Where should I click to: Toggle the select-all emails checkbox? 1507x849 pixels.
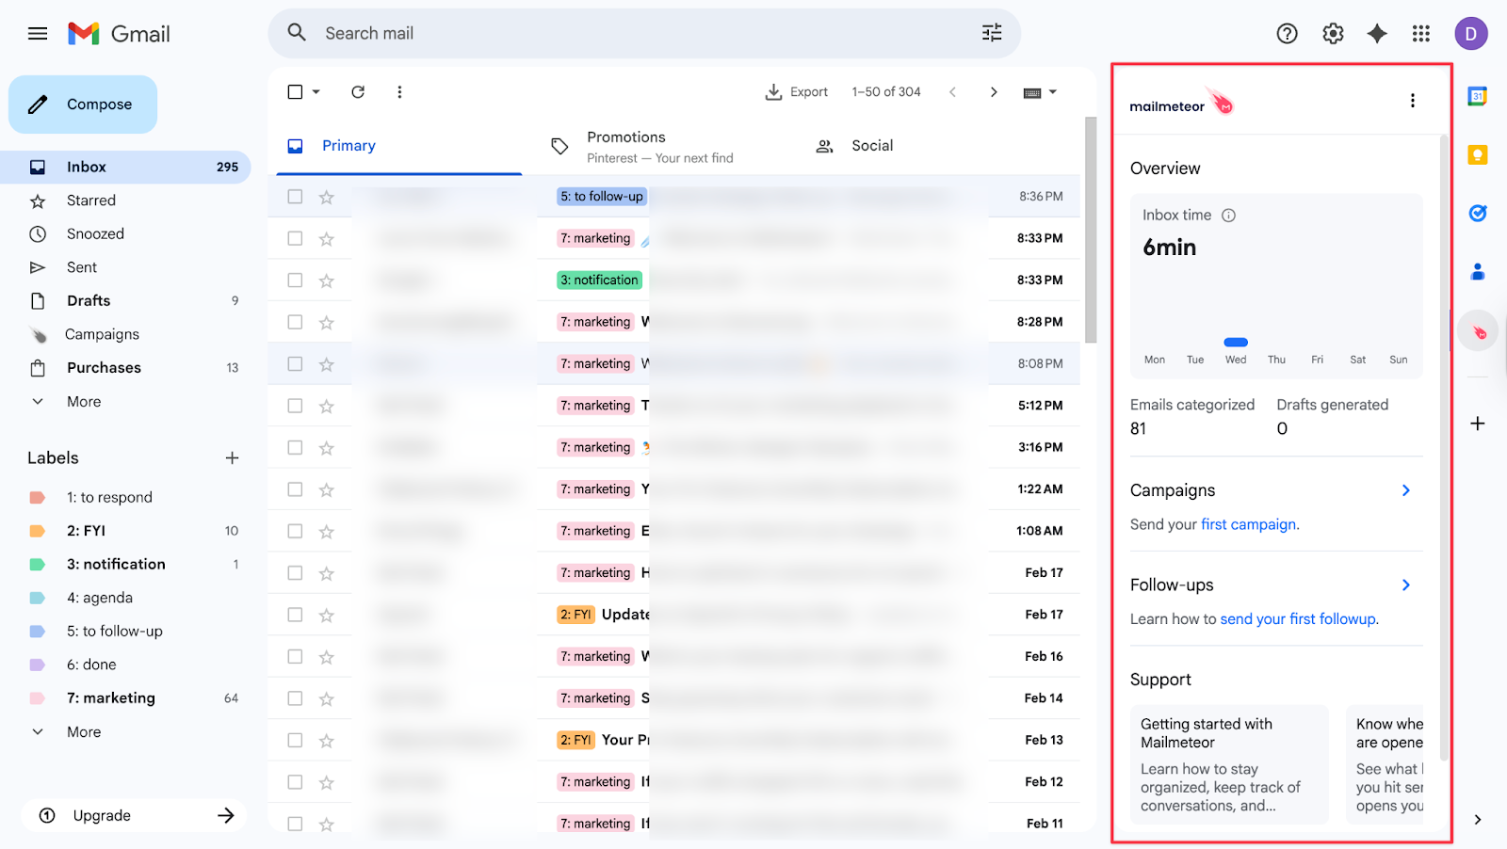[x=295, y=91]
